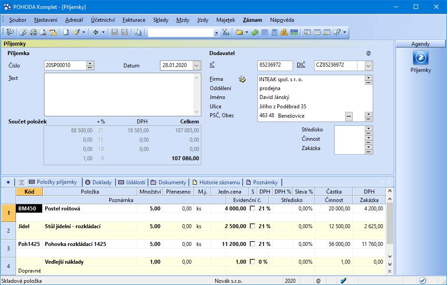
Task: Expand the empty toolbar combo box
Action: click(x=216, y=33)
